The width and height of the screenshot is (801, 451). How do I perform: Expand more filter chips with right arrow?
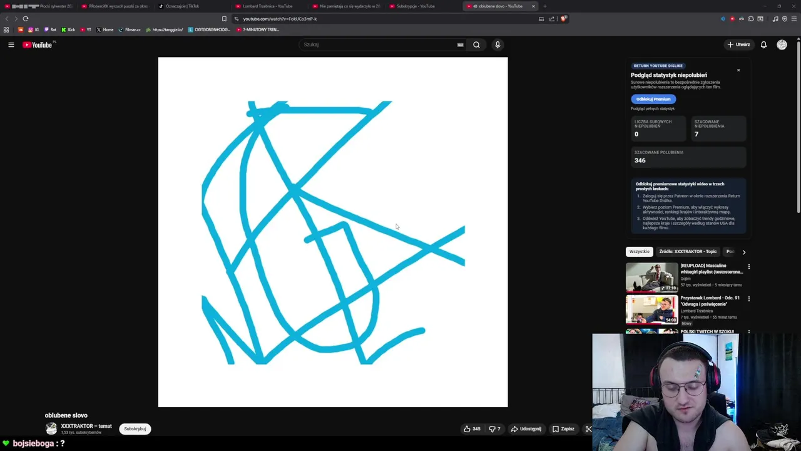click(x=743, y=252)
